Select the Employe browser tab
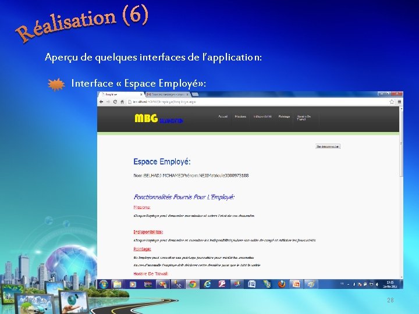 121,95
